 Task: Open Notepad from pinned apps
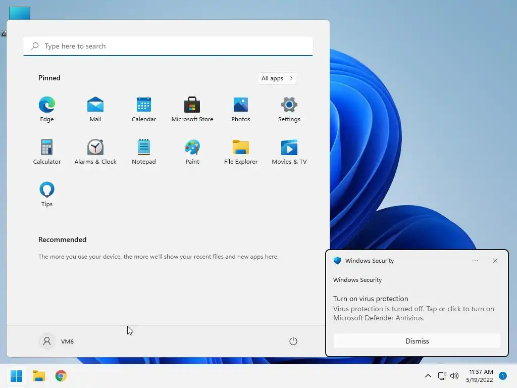click(144, 152)
